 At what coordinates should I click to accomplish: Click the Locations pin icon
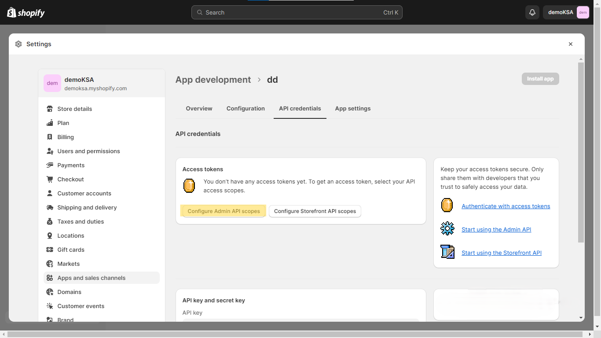50,235
